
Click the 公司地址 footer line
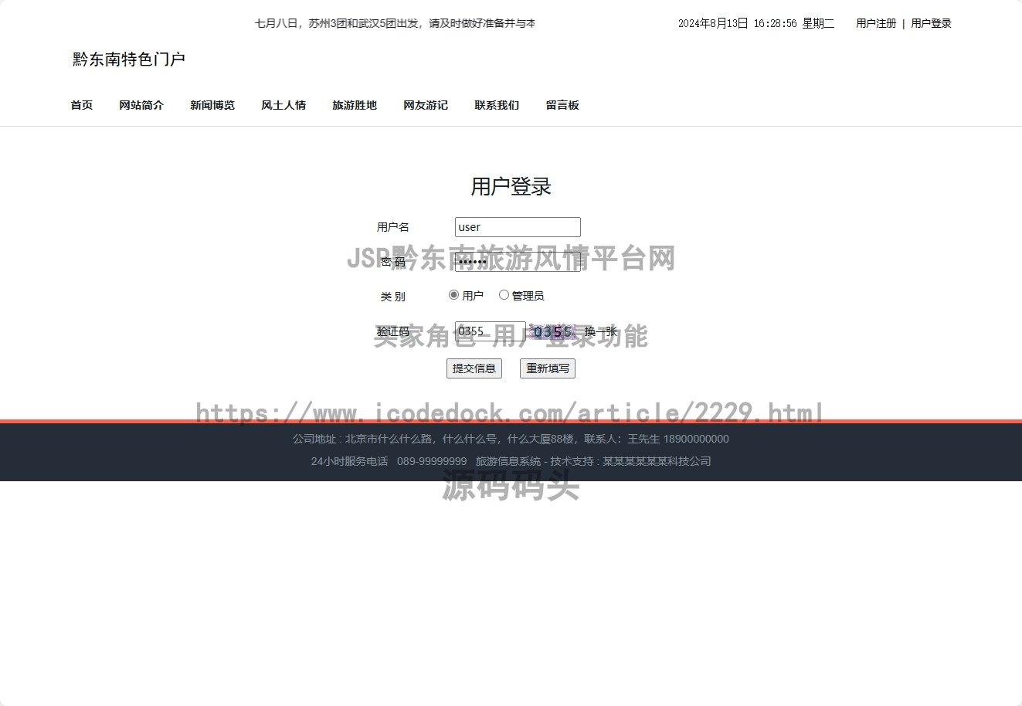(511, 439)
